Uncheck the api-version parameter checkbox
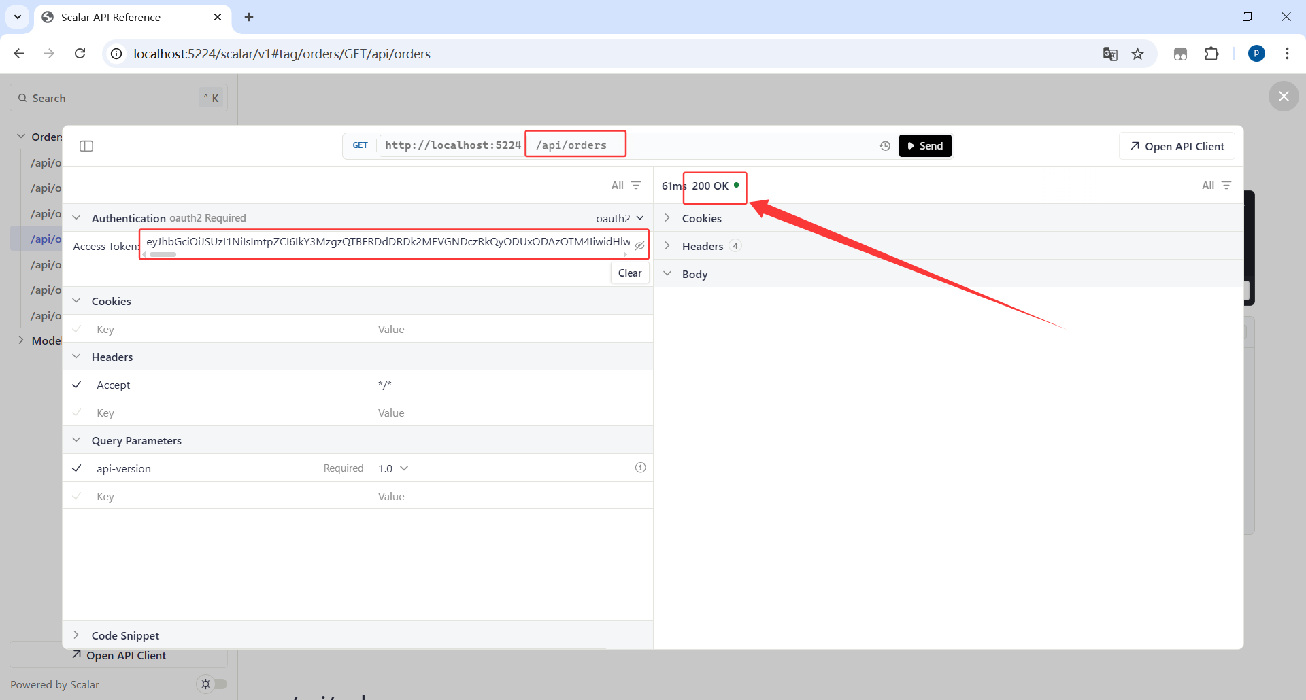This screenshot has height=700, width=1306. click(x=77, y=468)
